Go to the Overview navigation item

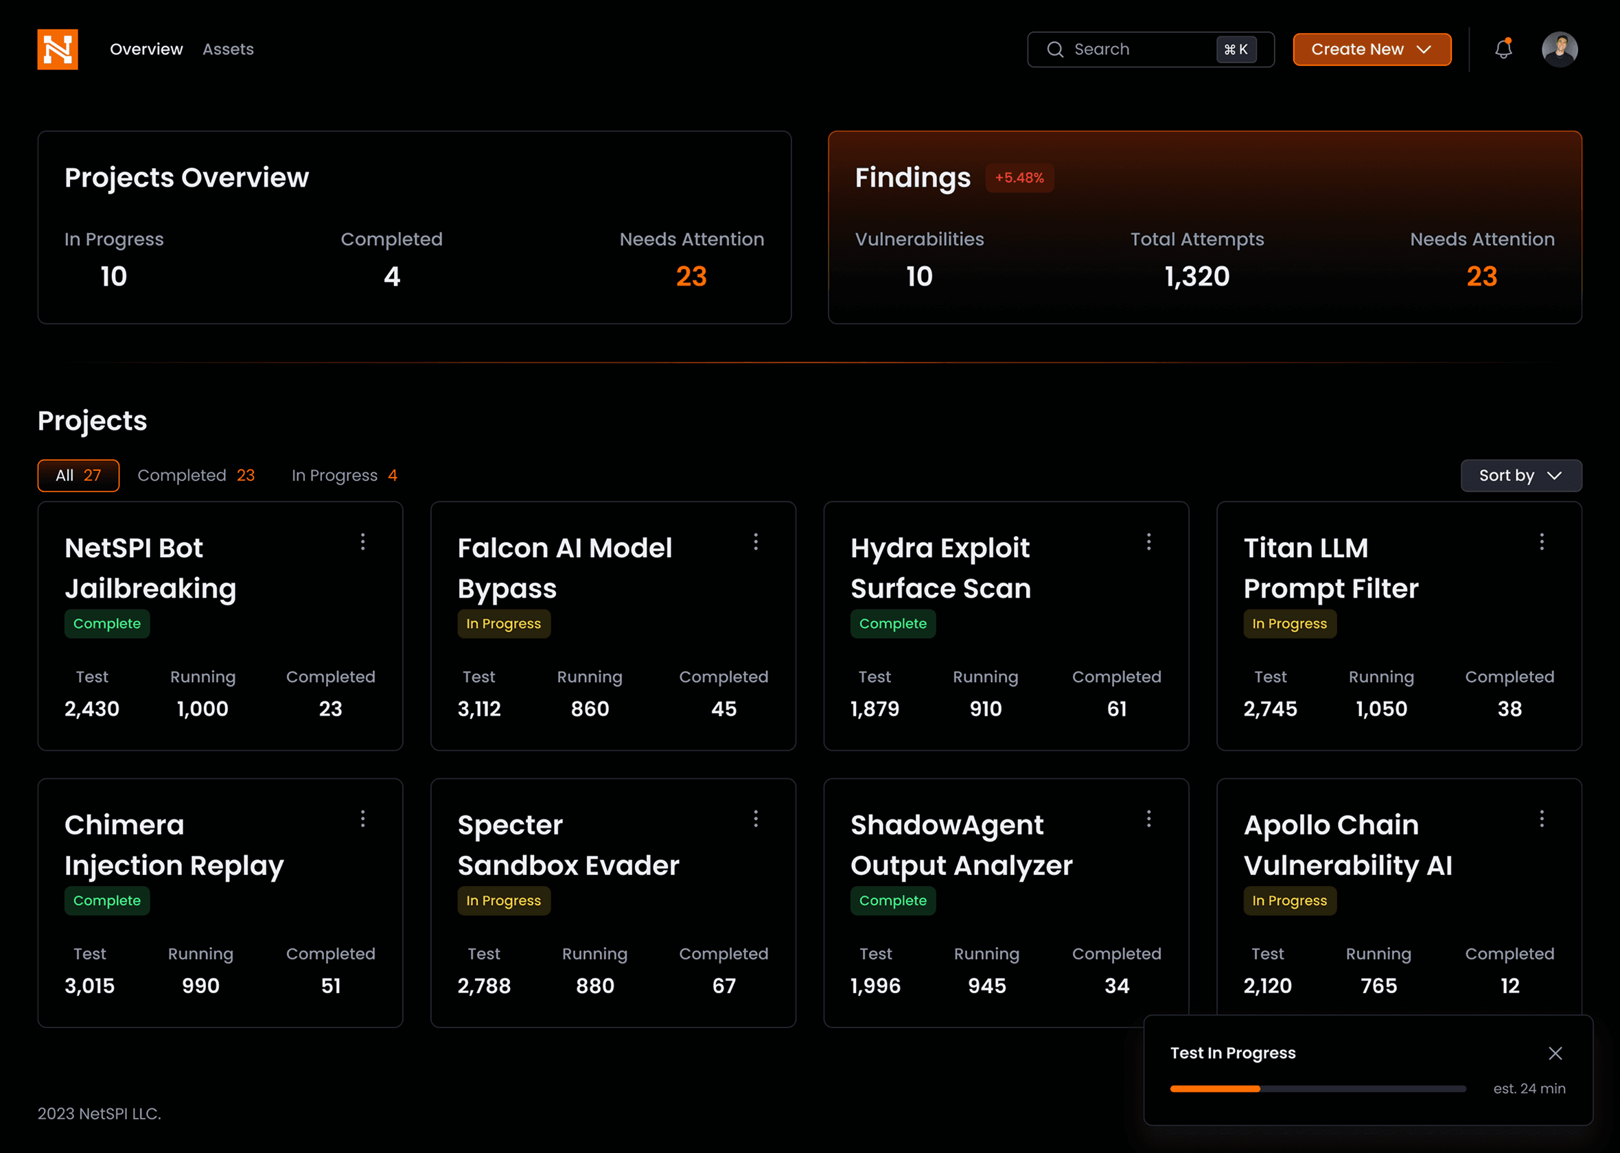point(146,49)
